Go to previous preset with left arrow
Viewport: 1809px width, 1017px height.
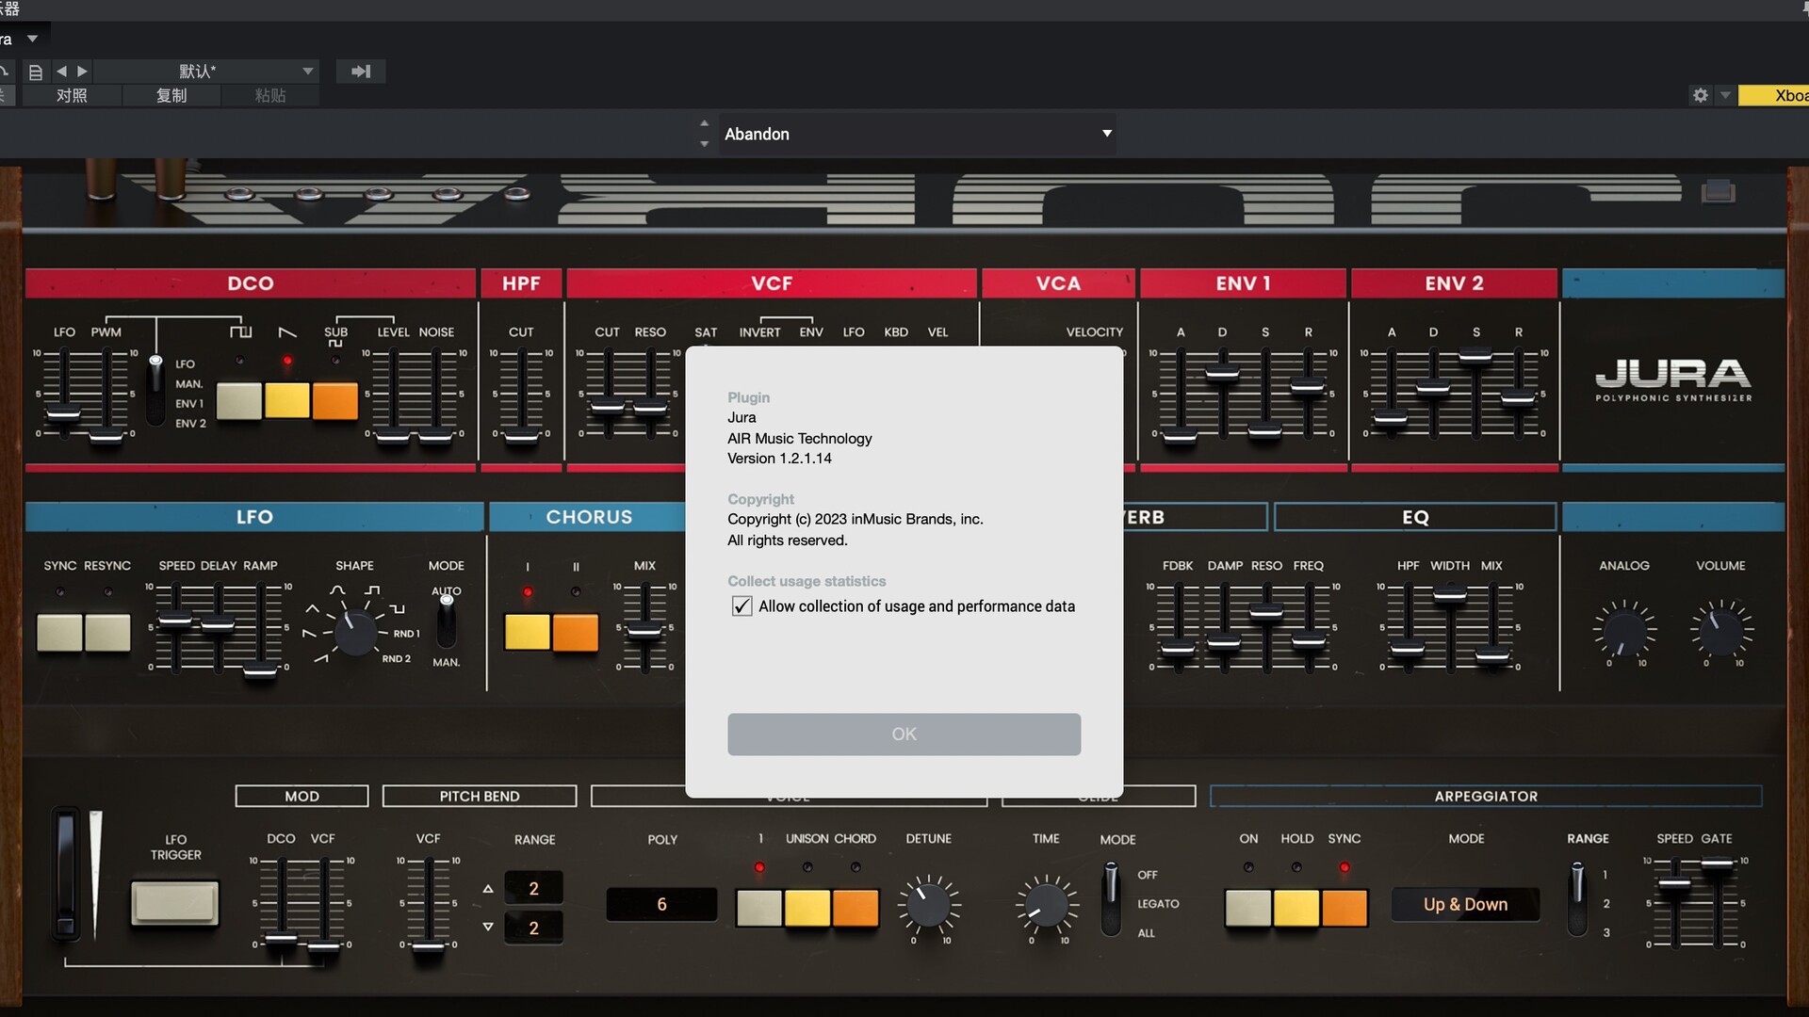click(61, 72)
